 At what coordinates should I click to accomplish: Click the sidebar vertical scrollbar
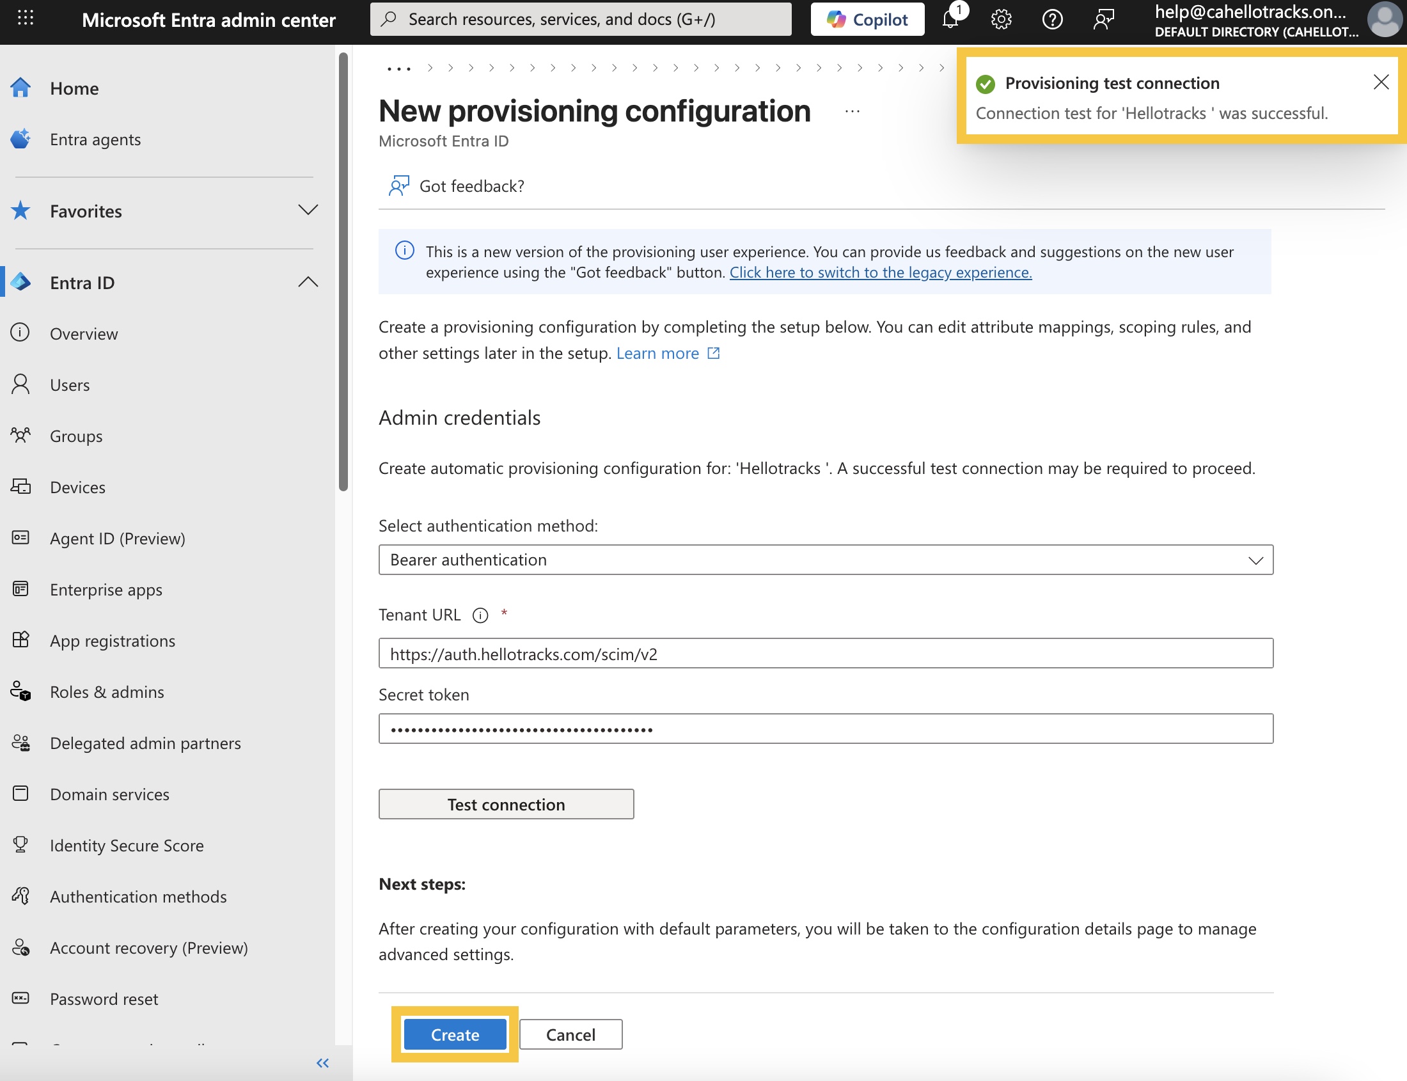click(343, 270)
